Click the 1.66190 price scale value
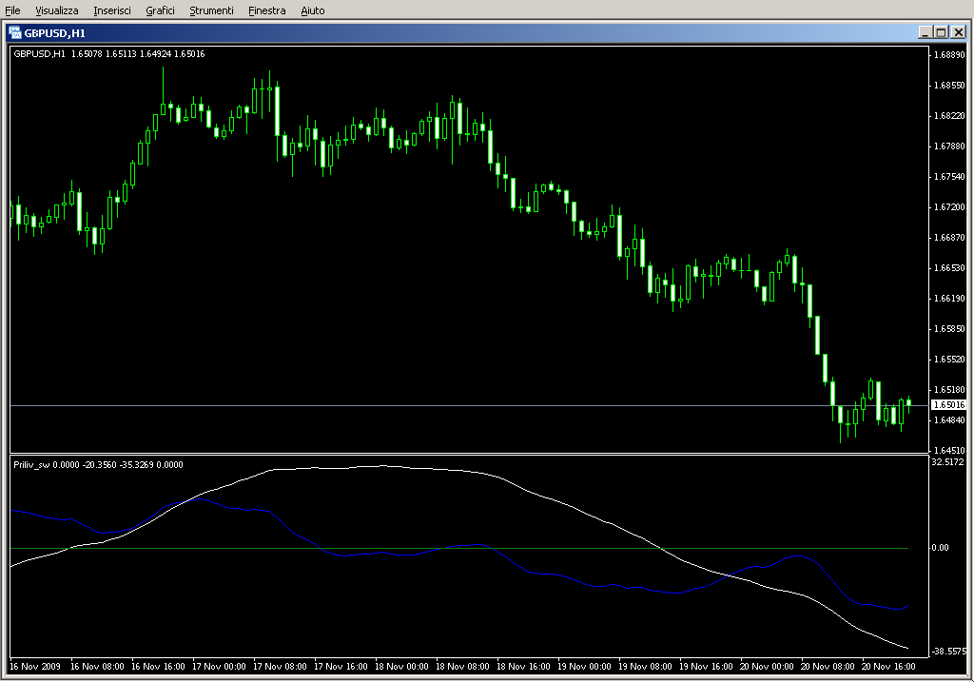Screen dimensions: 974x682 click(949, 298)
